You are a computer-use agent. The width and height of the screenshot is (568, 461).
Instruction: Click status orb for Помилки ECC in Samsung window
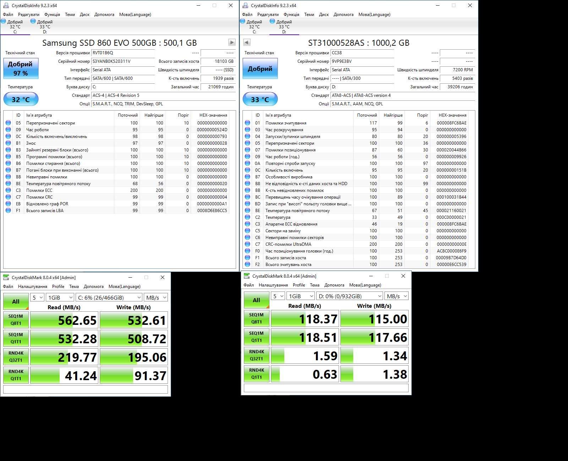tap(8, 190)
